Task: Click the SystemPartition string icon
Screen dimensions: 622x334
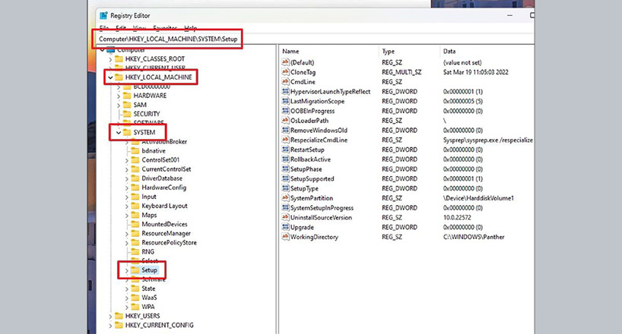Action: 285,197
